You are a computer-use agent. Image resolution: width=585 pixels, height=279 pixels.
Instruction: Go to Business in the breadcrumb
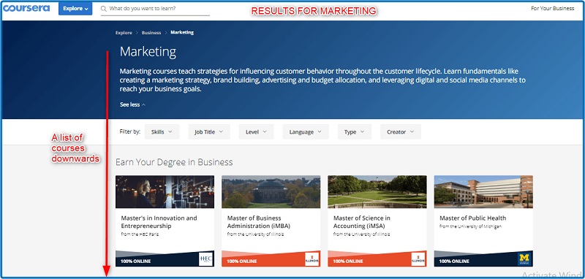coord(151,33)
